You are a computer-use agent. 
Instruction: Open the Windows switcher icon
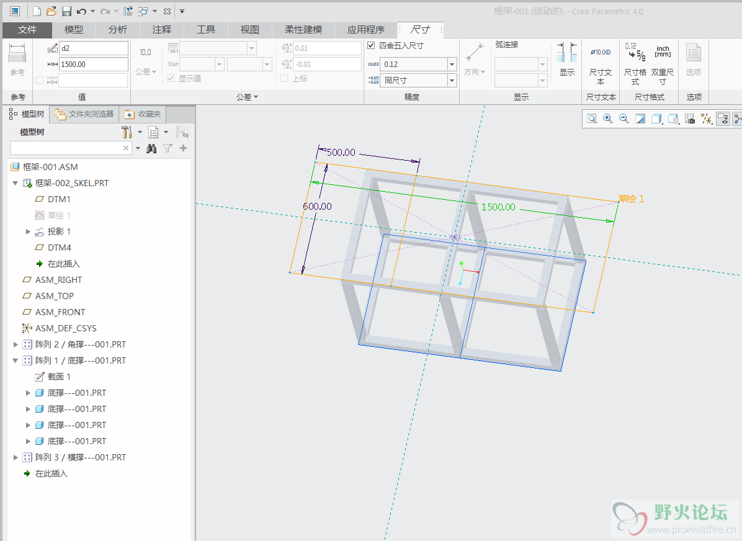[x=143, y=11]
